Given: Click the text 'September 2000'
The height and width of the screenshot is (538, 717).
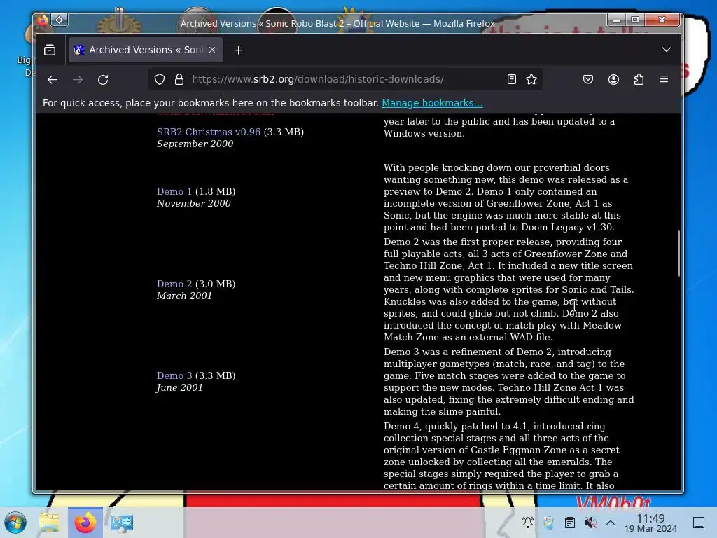Looking at the screenshot, I should pyautogui.click(x=195, y=144).
